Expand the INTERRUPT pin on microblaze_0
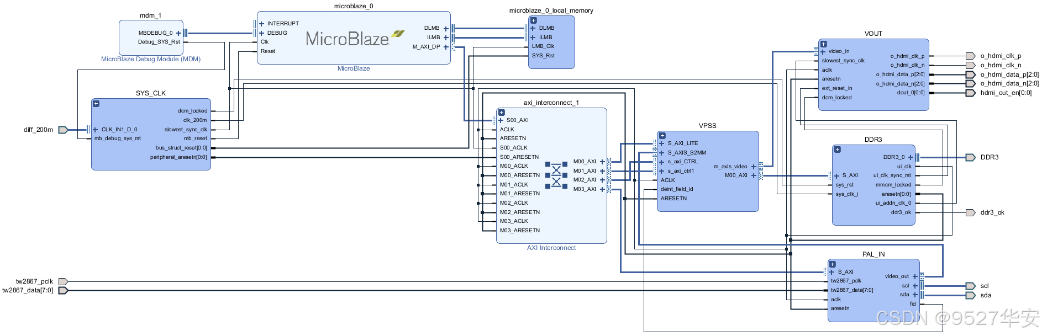This screenshot has height=336, width=1042. [262, 24]
